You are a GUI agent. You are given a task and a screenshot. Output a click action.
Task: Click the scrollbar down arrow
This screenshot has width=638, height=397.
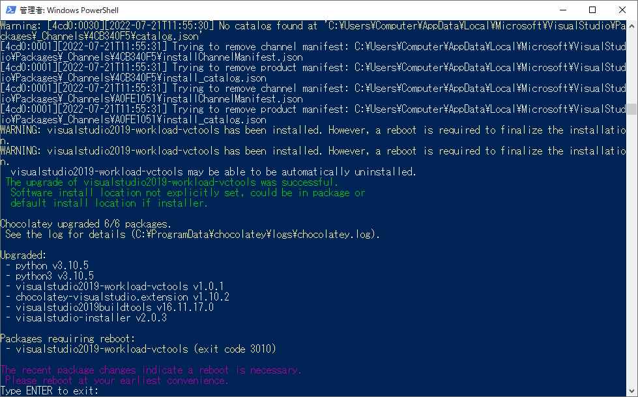pyautogui.click(x=631, y=391)
